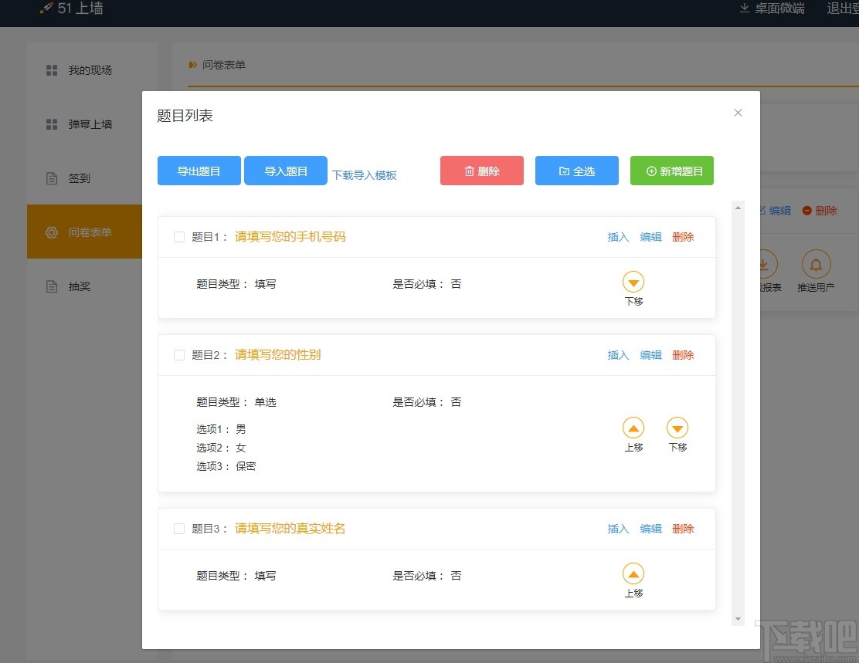Move 题目2 up using the 上移 arrow icon

pos(633,427)
